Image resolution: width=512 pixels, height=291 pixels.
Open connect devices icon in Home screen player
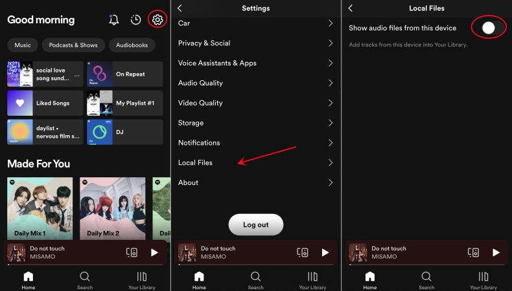point(132,253)
